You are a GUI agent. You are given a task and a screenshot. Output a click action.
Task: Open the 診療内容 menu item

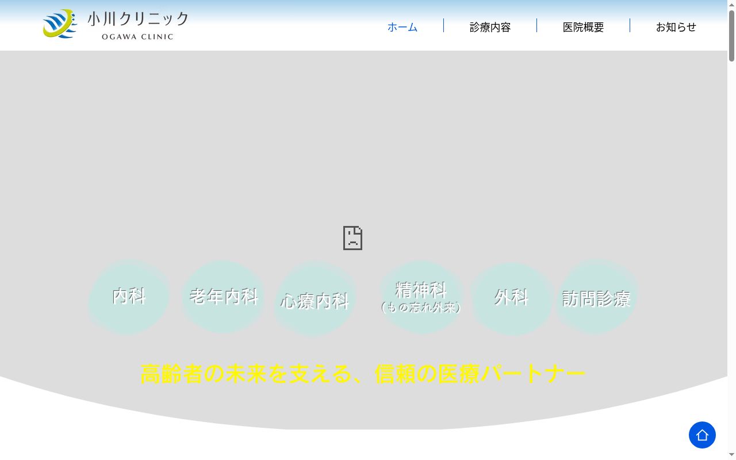[490, 27]
